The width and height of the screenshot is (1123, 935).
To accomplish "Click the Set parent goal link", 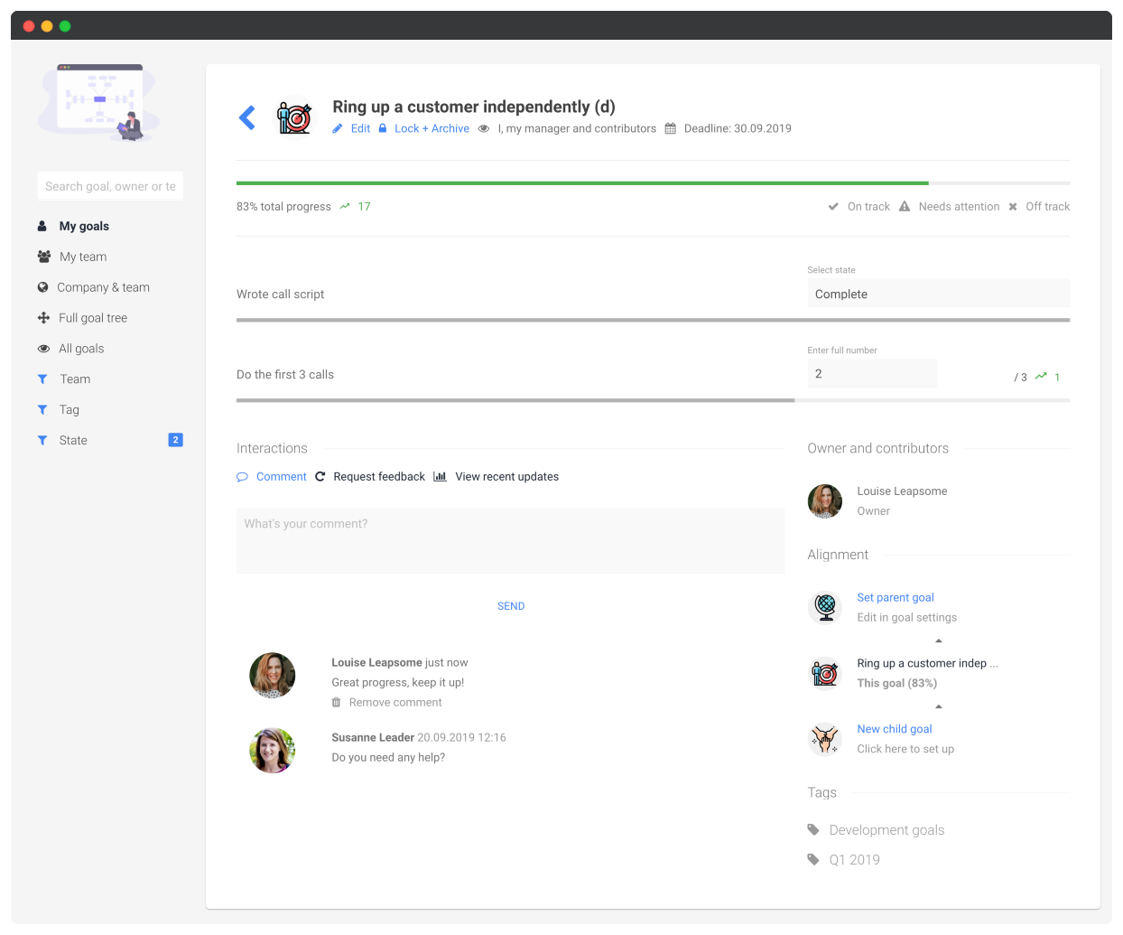I will click(896, 598).
